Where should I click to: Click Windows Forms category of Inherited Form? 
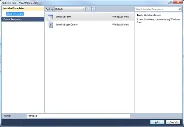[120, 17]
